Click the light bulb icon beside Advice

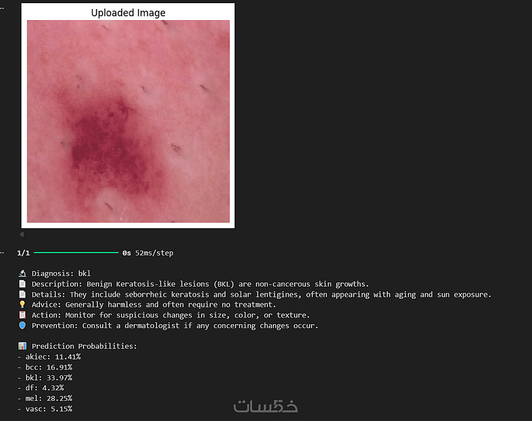point(22,305)
